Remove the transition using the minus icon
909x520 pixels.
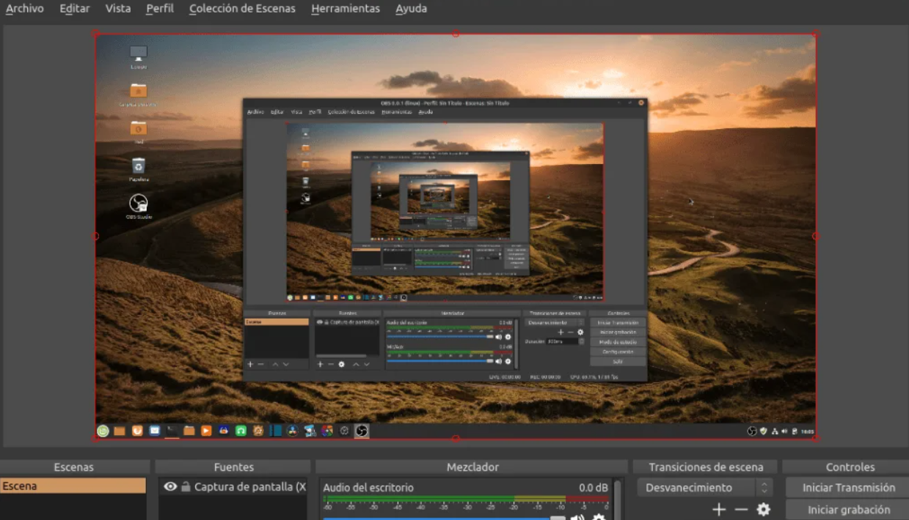[x=741, y=510]
